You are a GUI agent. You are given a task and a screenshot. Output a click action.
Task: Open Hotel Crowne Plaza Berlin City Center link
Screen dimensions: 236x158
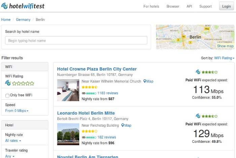pyautogui.click(x=97, y=69)
